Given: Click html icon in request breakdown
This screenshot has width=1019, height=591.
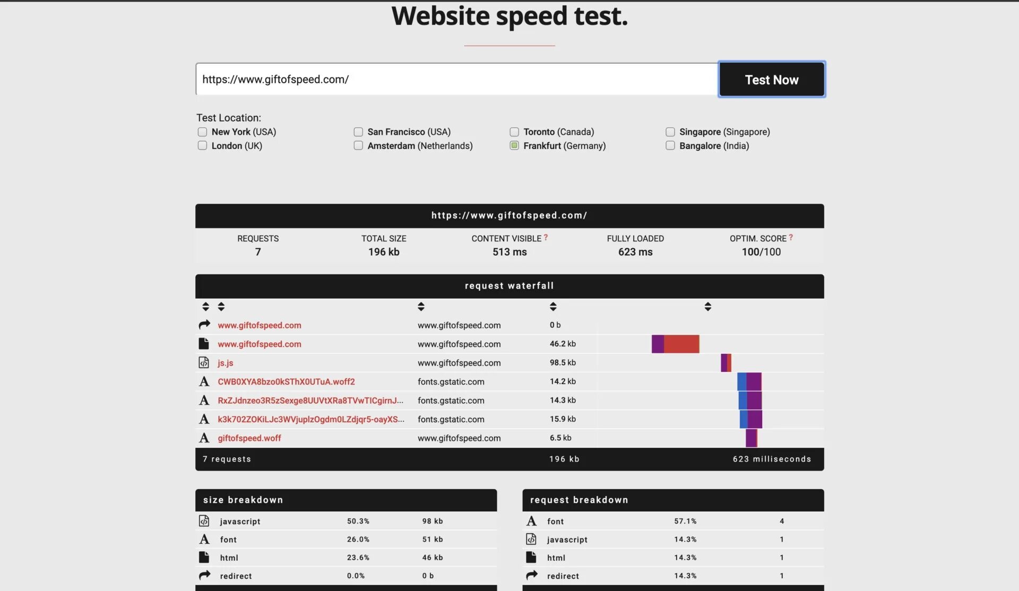Looking at the screenshot, I should (x=531, y=557).
